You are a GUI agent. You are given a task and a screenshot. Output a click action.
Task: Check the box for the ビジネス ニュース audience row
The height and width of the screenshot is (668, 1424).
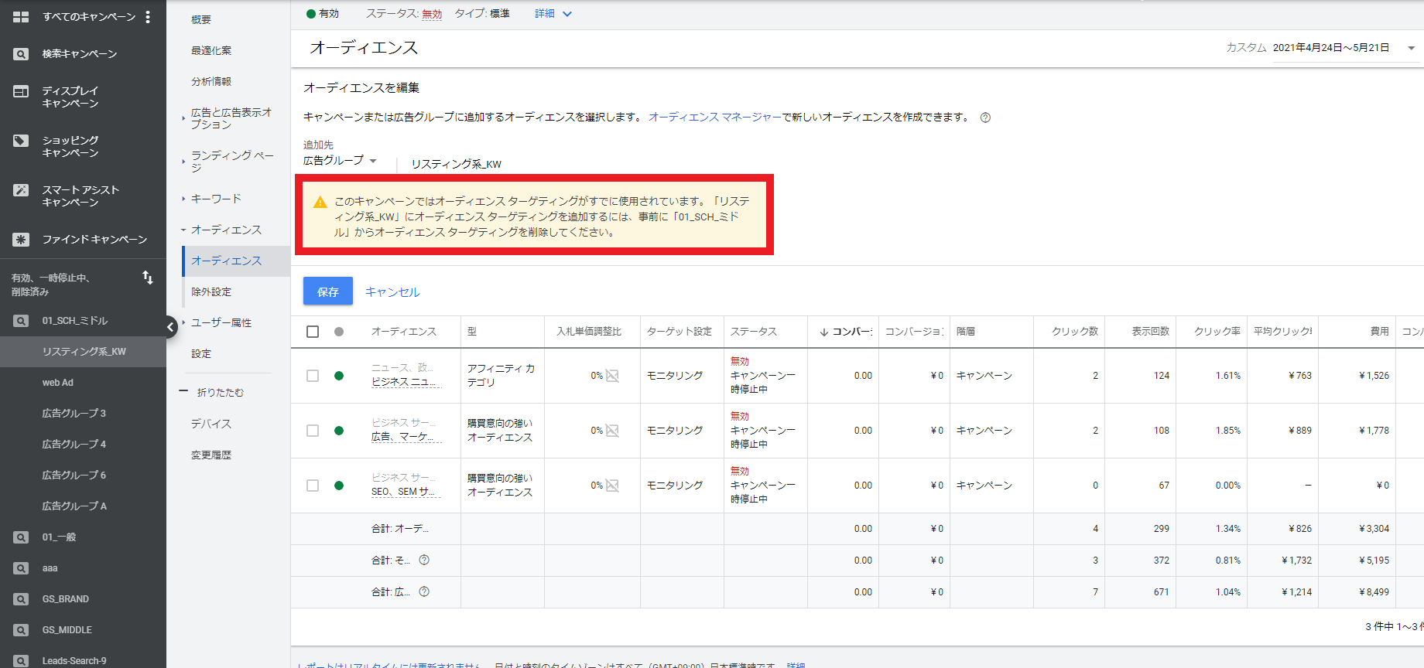pyautogui.click(x=313, y=376)
